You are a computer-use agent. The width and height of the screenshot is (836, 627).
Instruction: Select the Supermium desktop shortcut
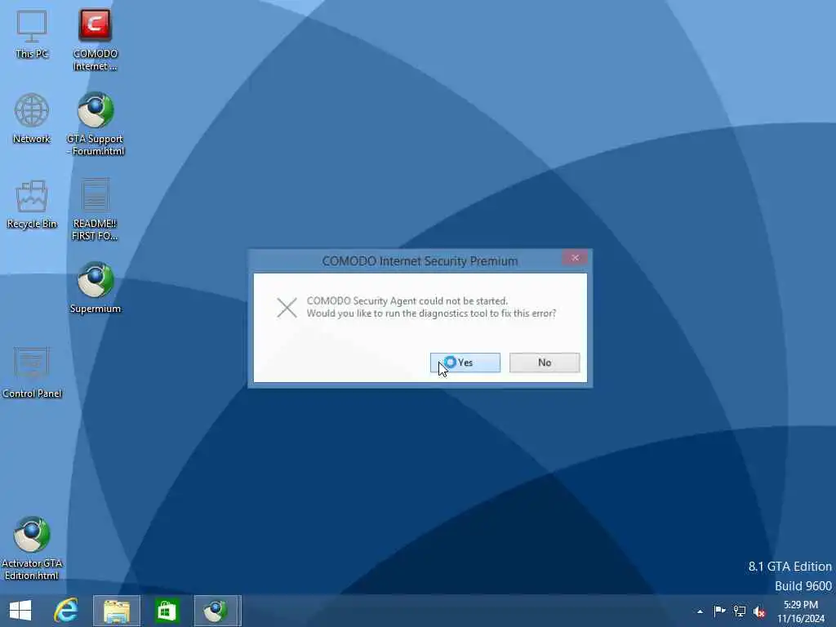(x=95, y=288)
